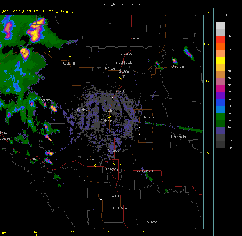Click the Drumheller city label
Screen dimensions: 242x236
(x=179, y=136)
